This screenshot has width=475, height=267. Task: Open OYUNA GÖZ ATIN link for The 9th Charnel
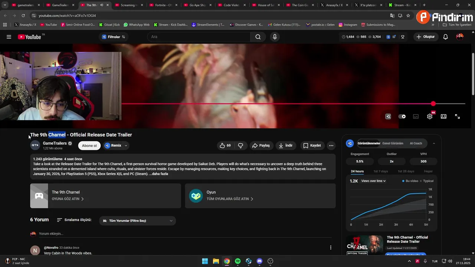pyautogui.click(x=68, y=199)
